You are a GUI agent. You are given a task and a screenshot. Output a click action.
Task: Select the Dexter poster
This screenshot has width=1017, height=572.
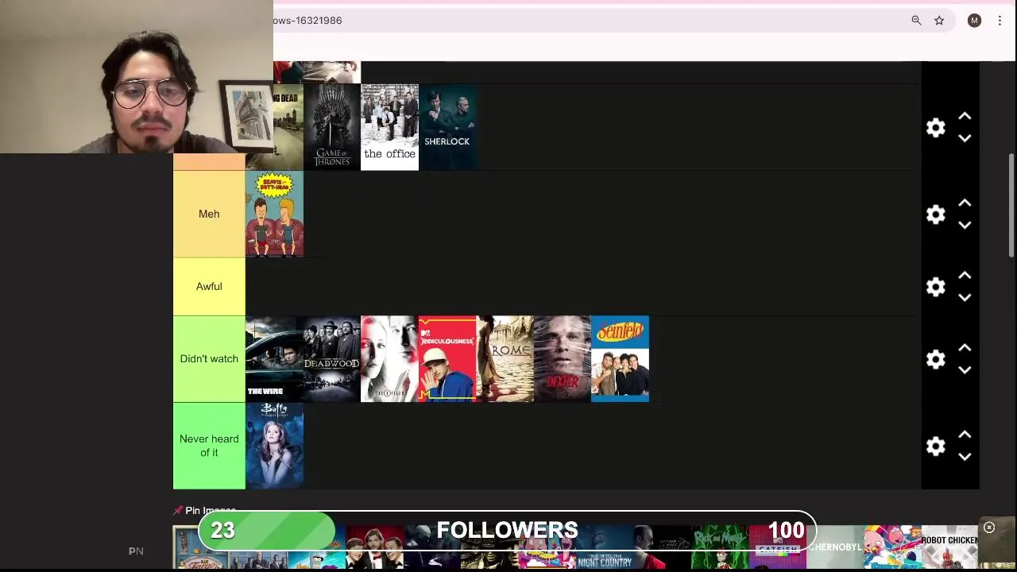[x=563, y=358]
